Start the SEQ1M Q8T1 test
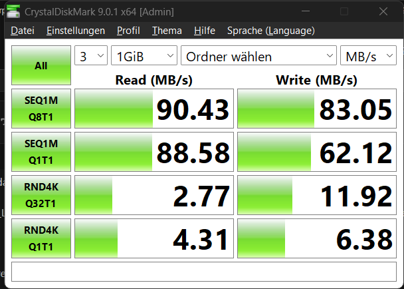The image size is (404, 289). click(41, 109)
